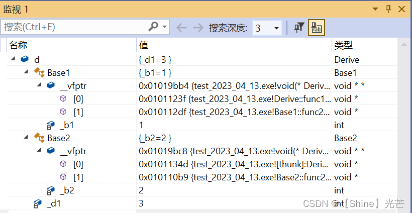This screenshot has width=412, height=213.
Task: Click the value {_b1=1 }
Action: [x=155, y=73]
